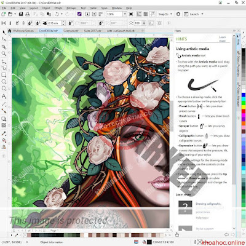The width and height of the screenshot is (246, 246).
Task: Select the Polygon tool
Action: pyautogui.click(x=4, y=89)
